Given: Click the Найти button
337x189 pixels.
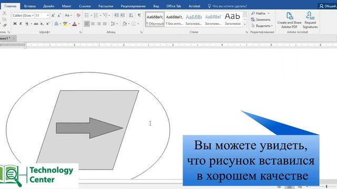Looking at the screenshot, I should point(258,13).
